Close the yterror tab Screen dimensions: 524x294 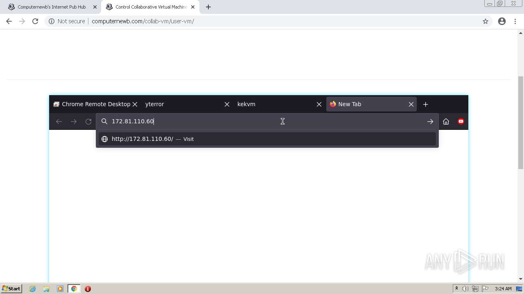227,104
